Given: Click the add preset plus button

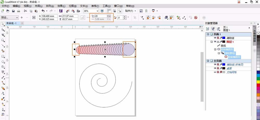Looking at the screenshot, I should pyautogui.click(x=22, y=18).
